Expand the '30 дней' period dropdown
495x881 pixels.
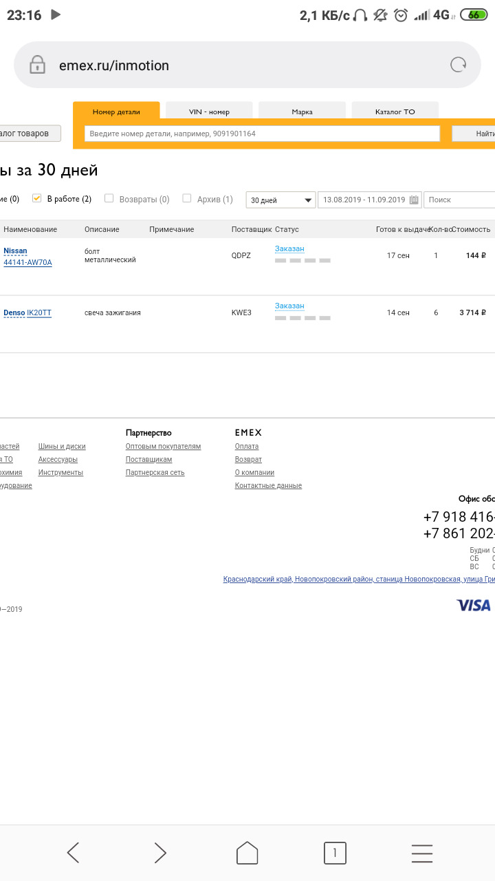coord(281,200)
